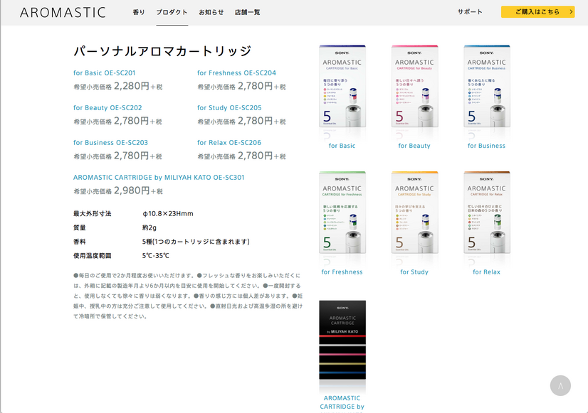
Task: Click the 使用温度範囲 spec label
Action: point(93,256)
